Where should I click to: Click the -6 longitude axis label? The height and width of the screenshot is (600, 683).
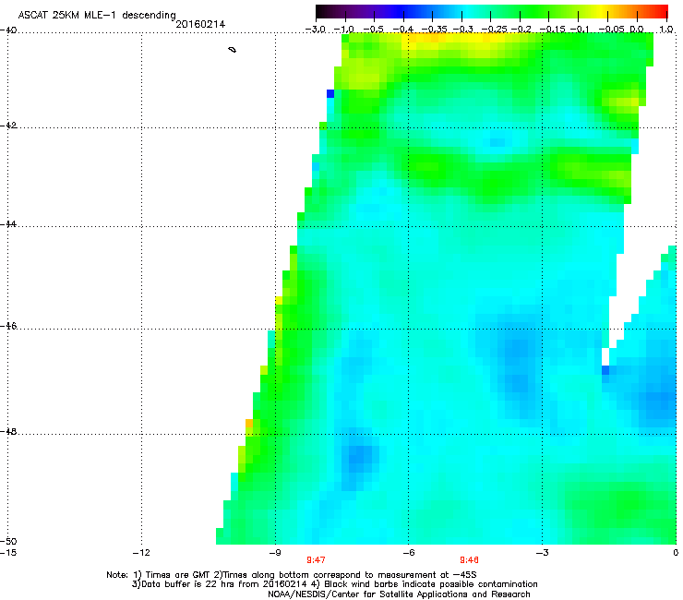coord(408,553)
